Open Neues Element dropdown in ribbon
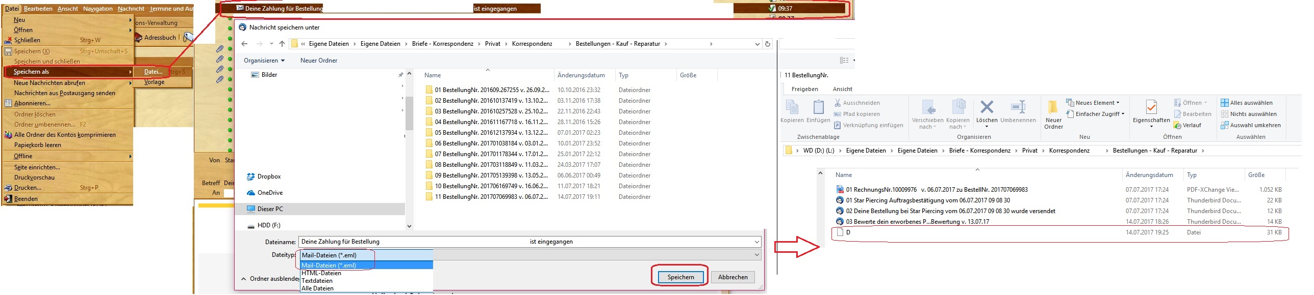This screenshot has height=295, width=1314. click(x=1093, y=103)
